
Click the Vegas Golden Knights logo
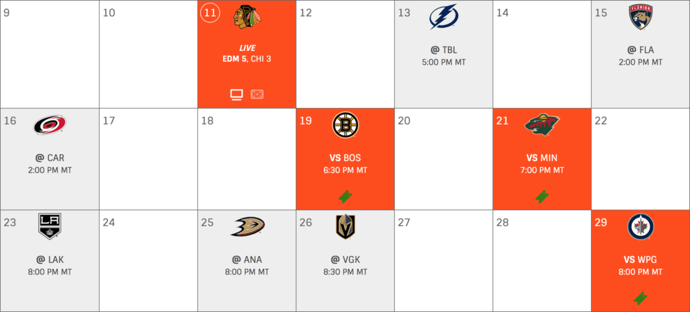345,226
